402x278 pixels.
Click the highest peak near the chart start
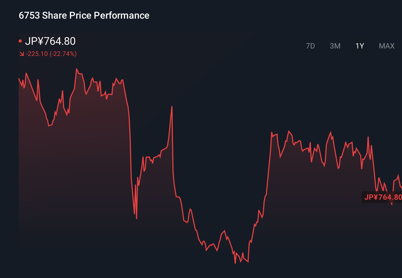point(77,68)
